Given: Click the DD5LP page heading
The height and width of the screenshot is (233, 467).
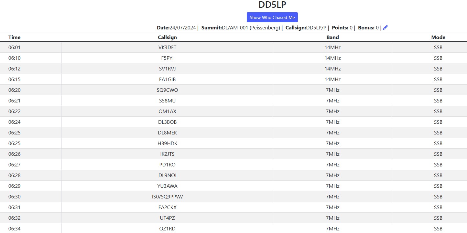Looking at the screenshot, I should 272,5.
